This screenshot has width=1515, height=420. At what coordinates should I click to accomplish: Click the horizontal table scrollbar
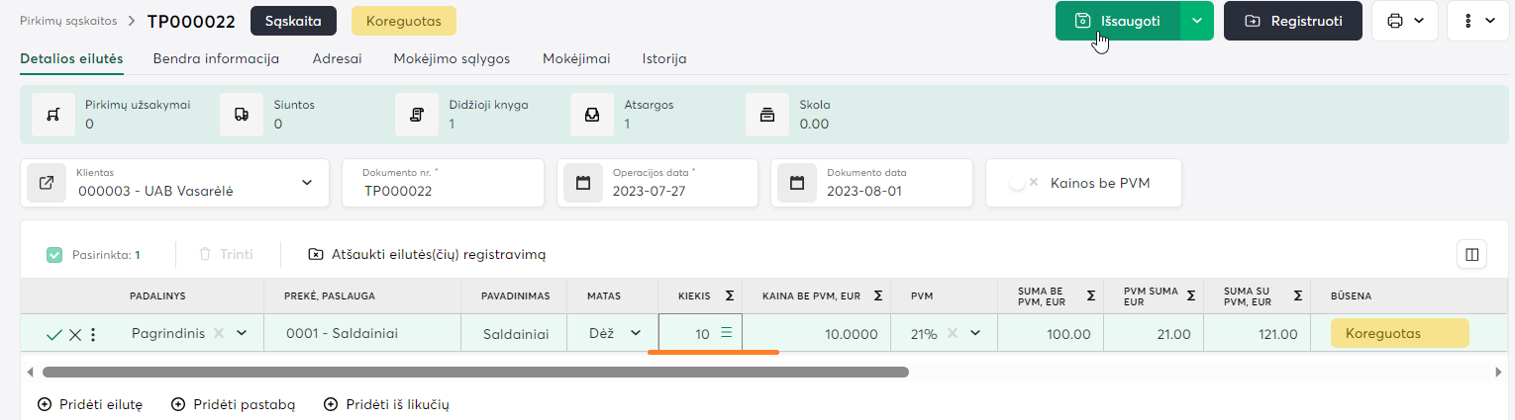pyautogui.click(x=475, y=373)
